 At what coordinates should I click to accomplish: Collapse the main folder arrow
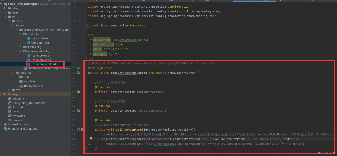tap(9, 21)
